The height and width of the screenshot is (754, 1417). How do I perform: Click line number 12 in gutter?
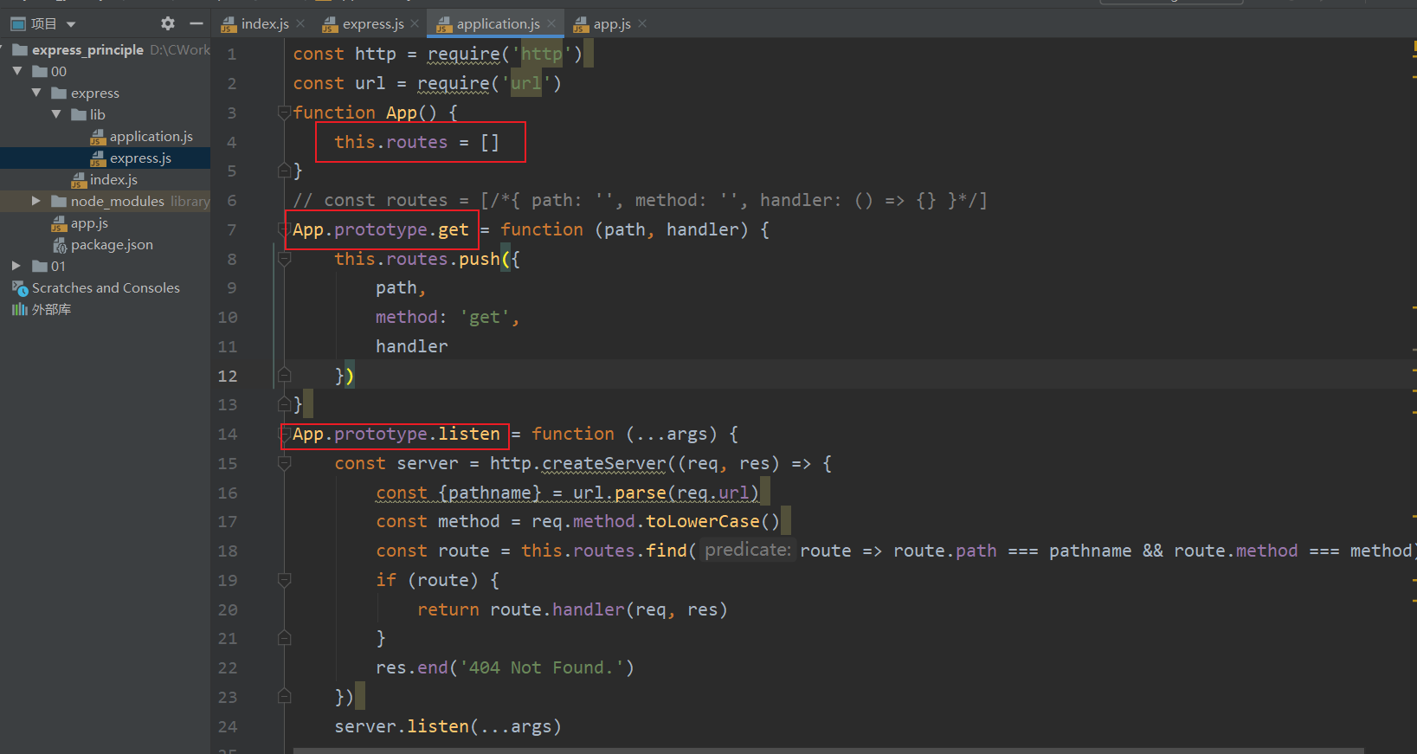coord(228,376)
